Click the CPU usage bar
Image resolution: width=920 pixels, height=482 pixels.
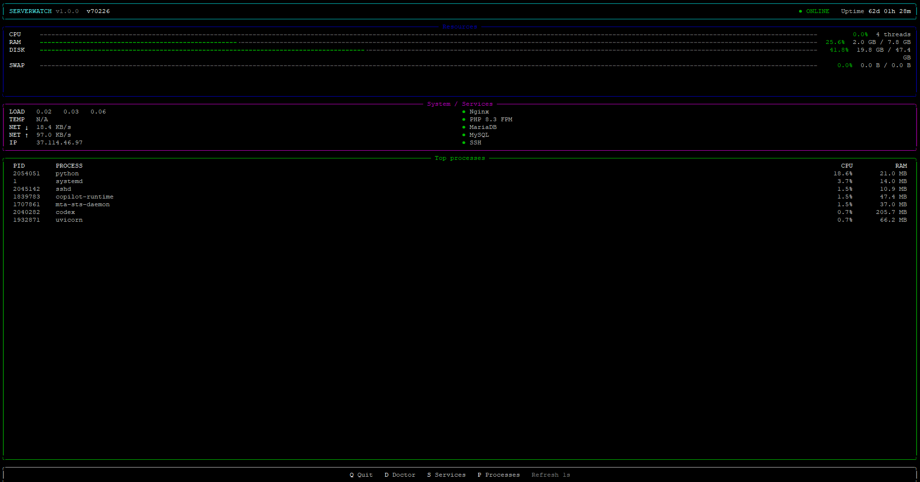pyautogui.click(x=429, y=35)
